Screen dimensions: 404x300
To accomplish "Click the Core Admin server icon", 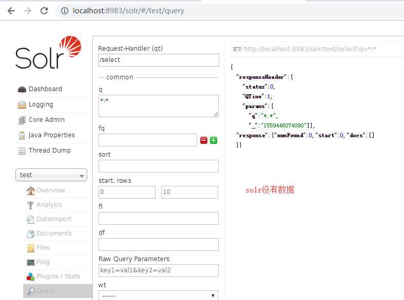I will pyautogui.click(x=22, y=120).
